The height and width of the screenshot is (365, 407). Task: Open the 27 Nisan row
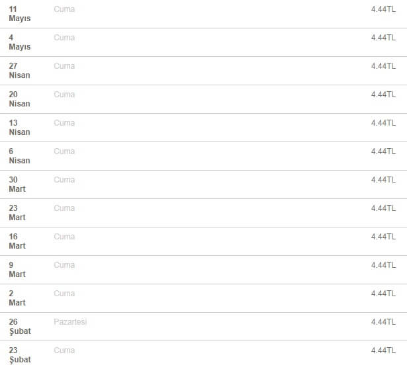click(x=204, y=71)
